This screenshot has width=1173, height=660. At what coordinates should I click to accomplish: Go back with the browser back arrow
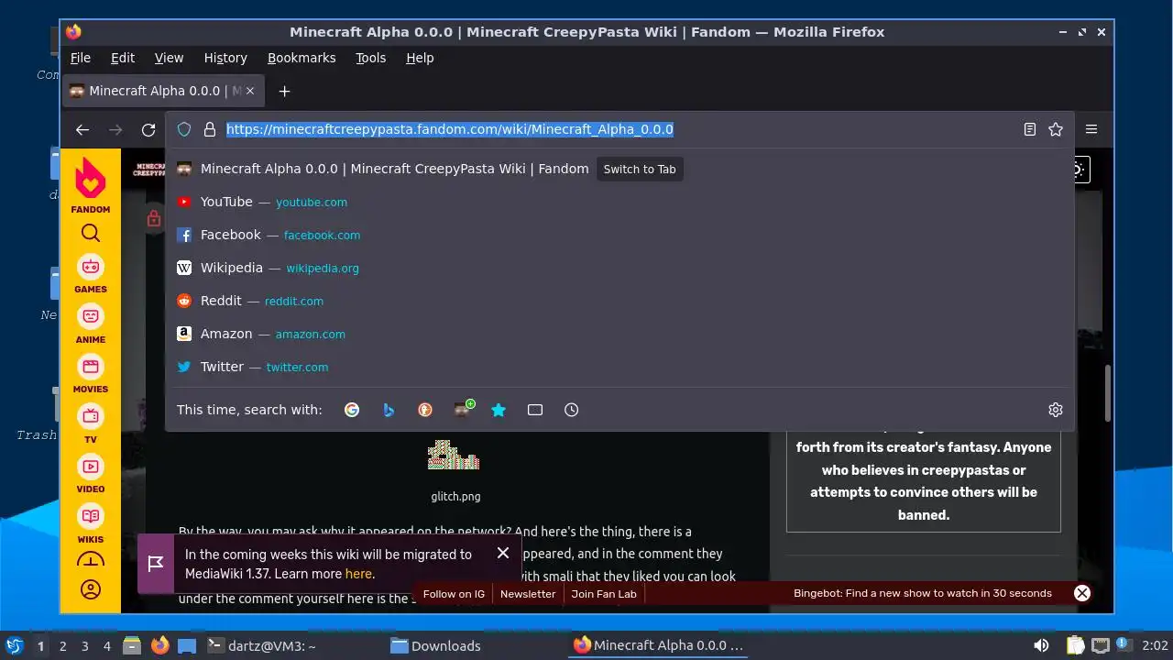click(x=82, y=130)
